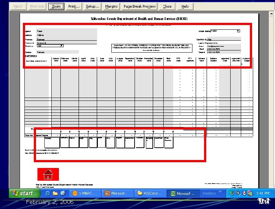Click the Desktop toolbar label on taskbar
This screenshot has height=209, width=275.
[209, 193]
